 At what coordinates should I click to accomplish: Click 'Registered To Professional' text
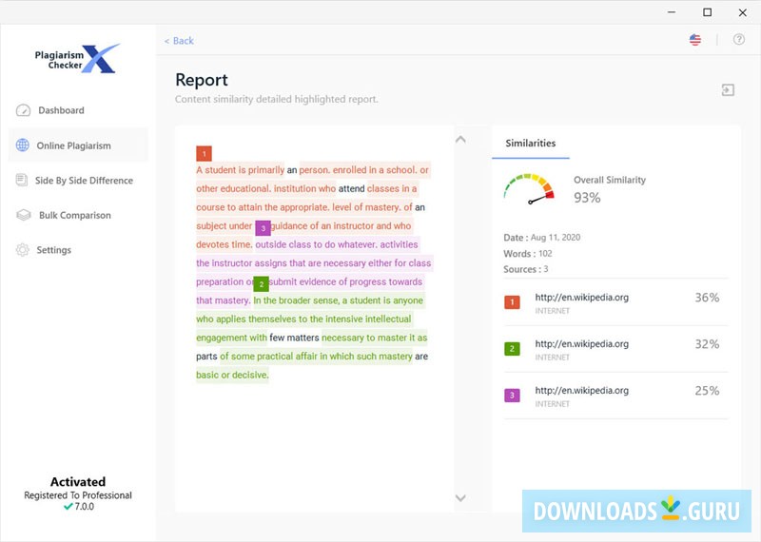point(78,495)
